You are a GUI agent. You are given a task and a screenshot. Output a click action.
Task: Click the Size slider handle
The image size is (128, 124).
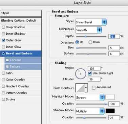click(x=78, y=48)
